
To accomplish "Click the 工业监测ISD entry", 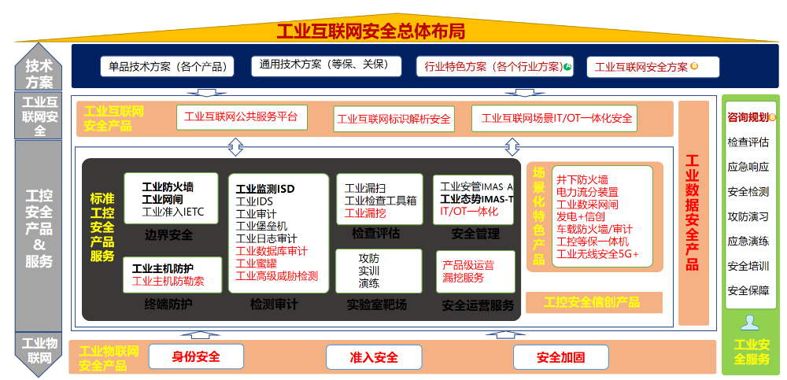I will pyautogui.click(x=265, y=190).
